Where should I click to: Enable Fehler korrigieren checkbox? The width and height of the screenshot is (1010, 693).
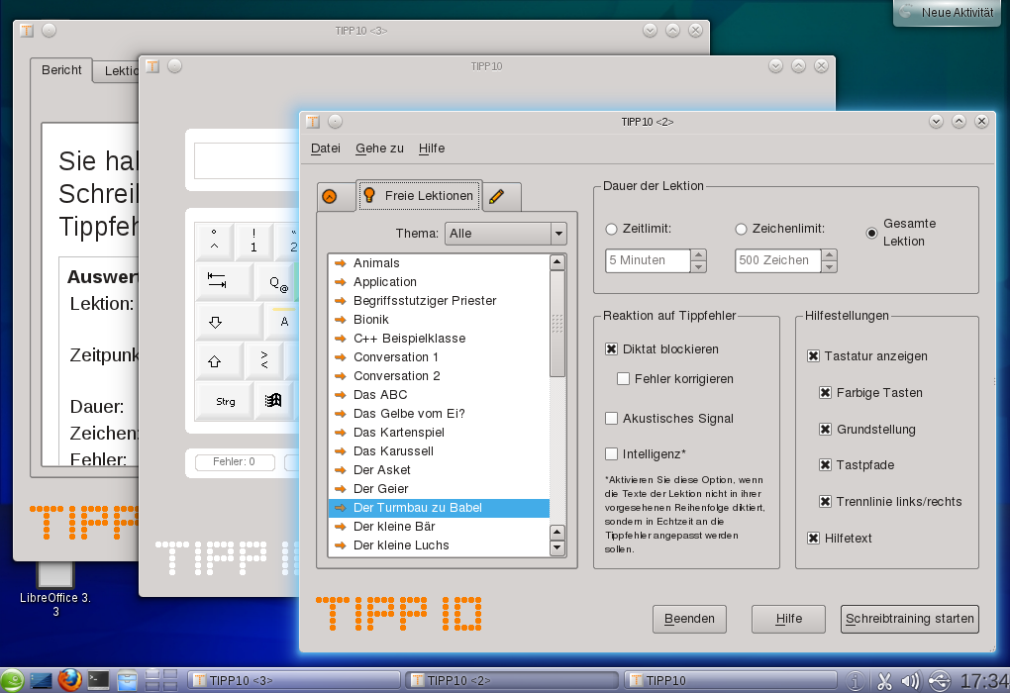click(x=623, y=379)
